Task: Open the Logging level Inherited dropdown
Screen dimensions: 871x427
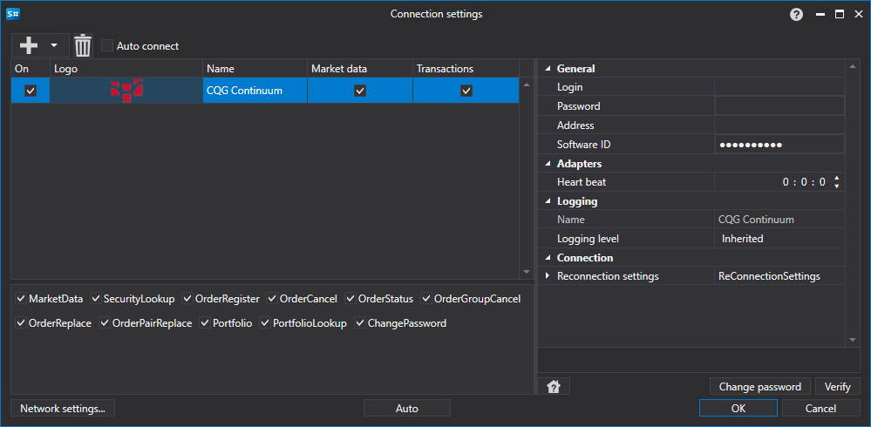Action: 779,239
